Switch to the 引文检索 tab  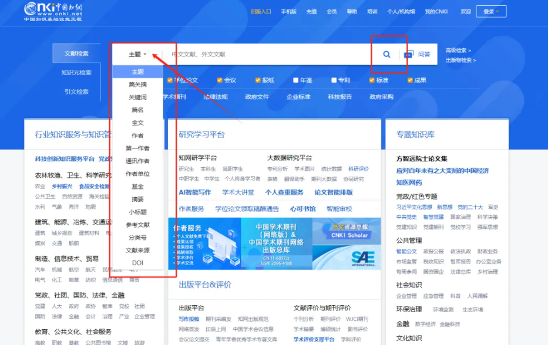(x=76, y=92)
